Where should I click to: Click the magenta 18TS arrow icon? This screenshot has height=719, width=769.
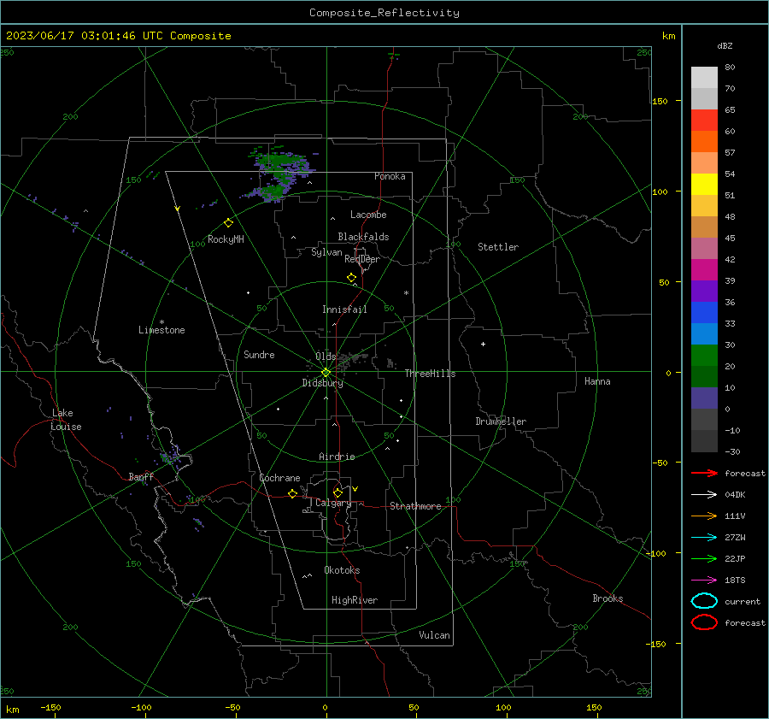point(704,580)
